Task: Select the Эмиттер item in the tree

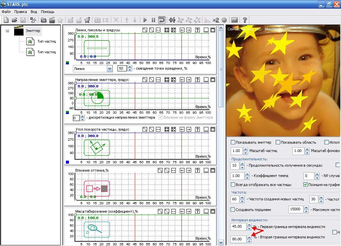Action: [x=33, y=31]
